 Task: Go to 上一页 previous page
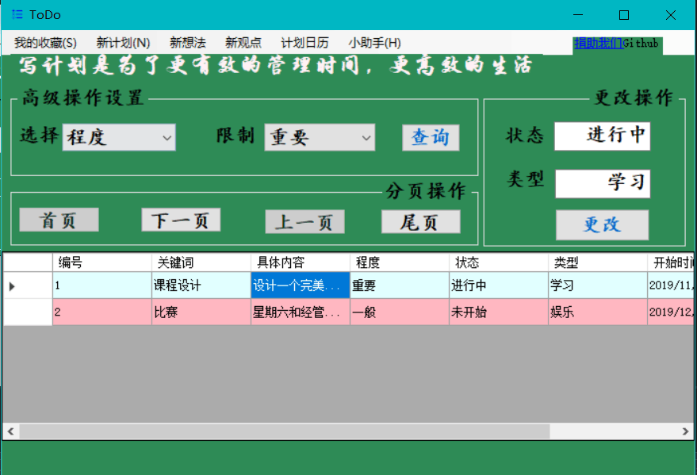(x=304, y=222)
